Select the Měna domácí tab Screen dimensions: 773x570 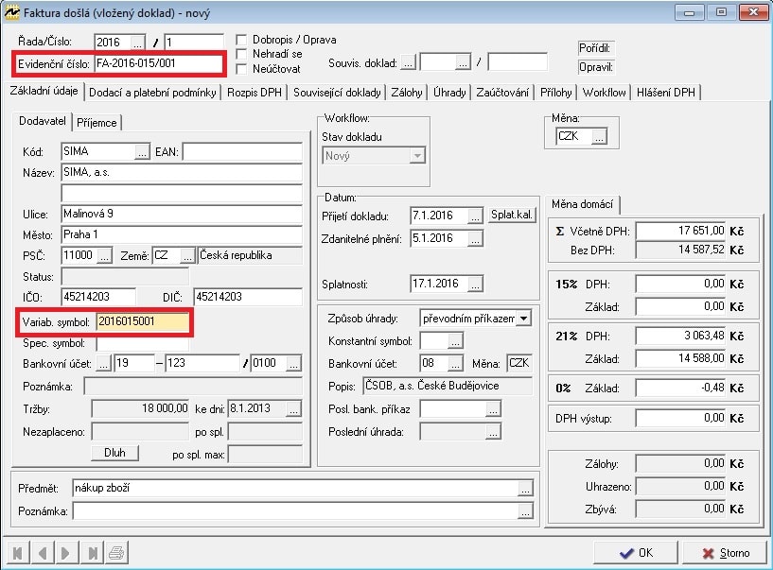coord(583,204)
